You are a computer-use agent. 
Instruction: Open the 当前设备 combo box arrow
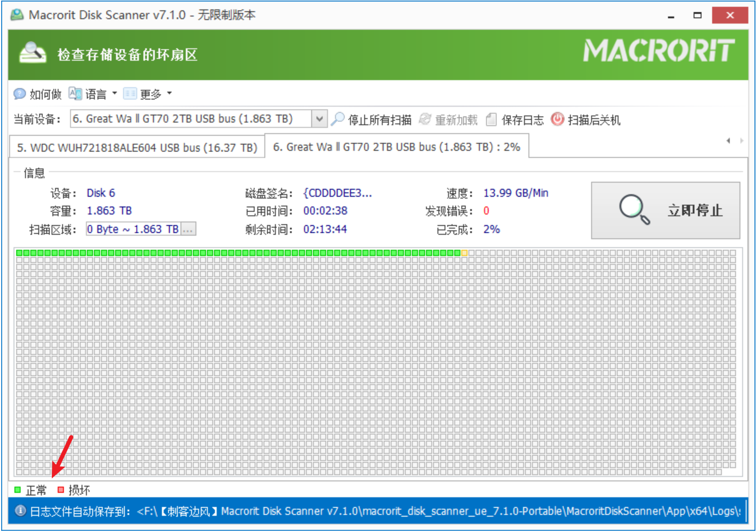pyautogui.click(x=319, y=119)
